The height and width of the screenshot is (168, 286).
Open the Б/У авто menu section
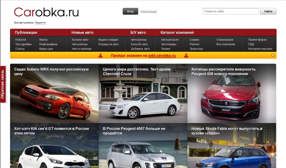(x=138, y=33)
